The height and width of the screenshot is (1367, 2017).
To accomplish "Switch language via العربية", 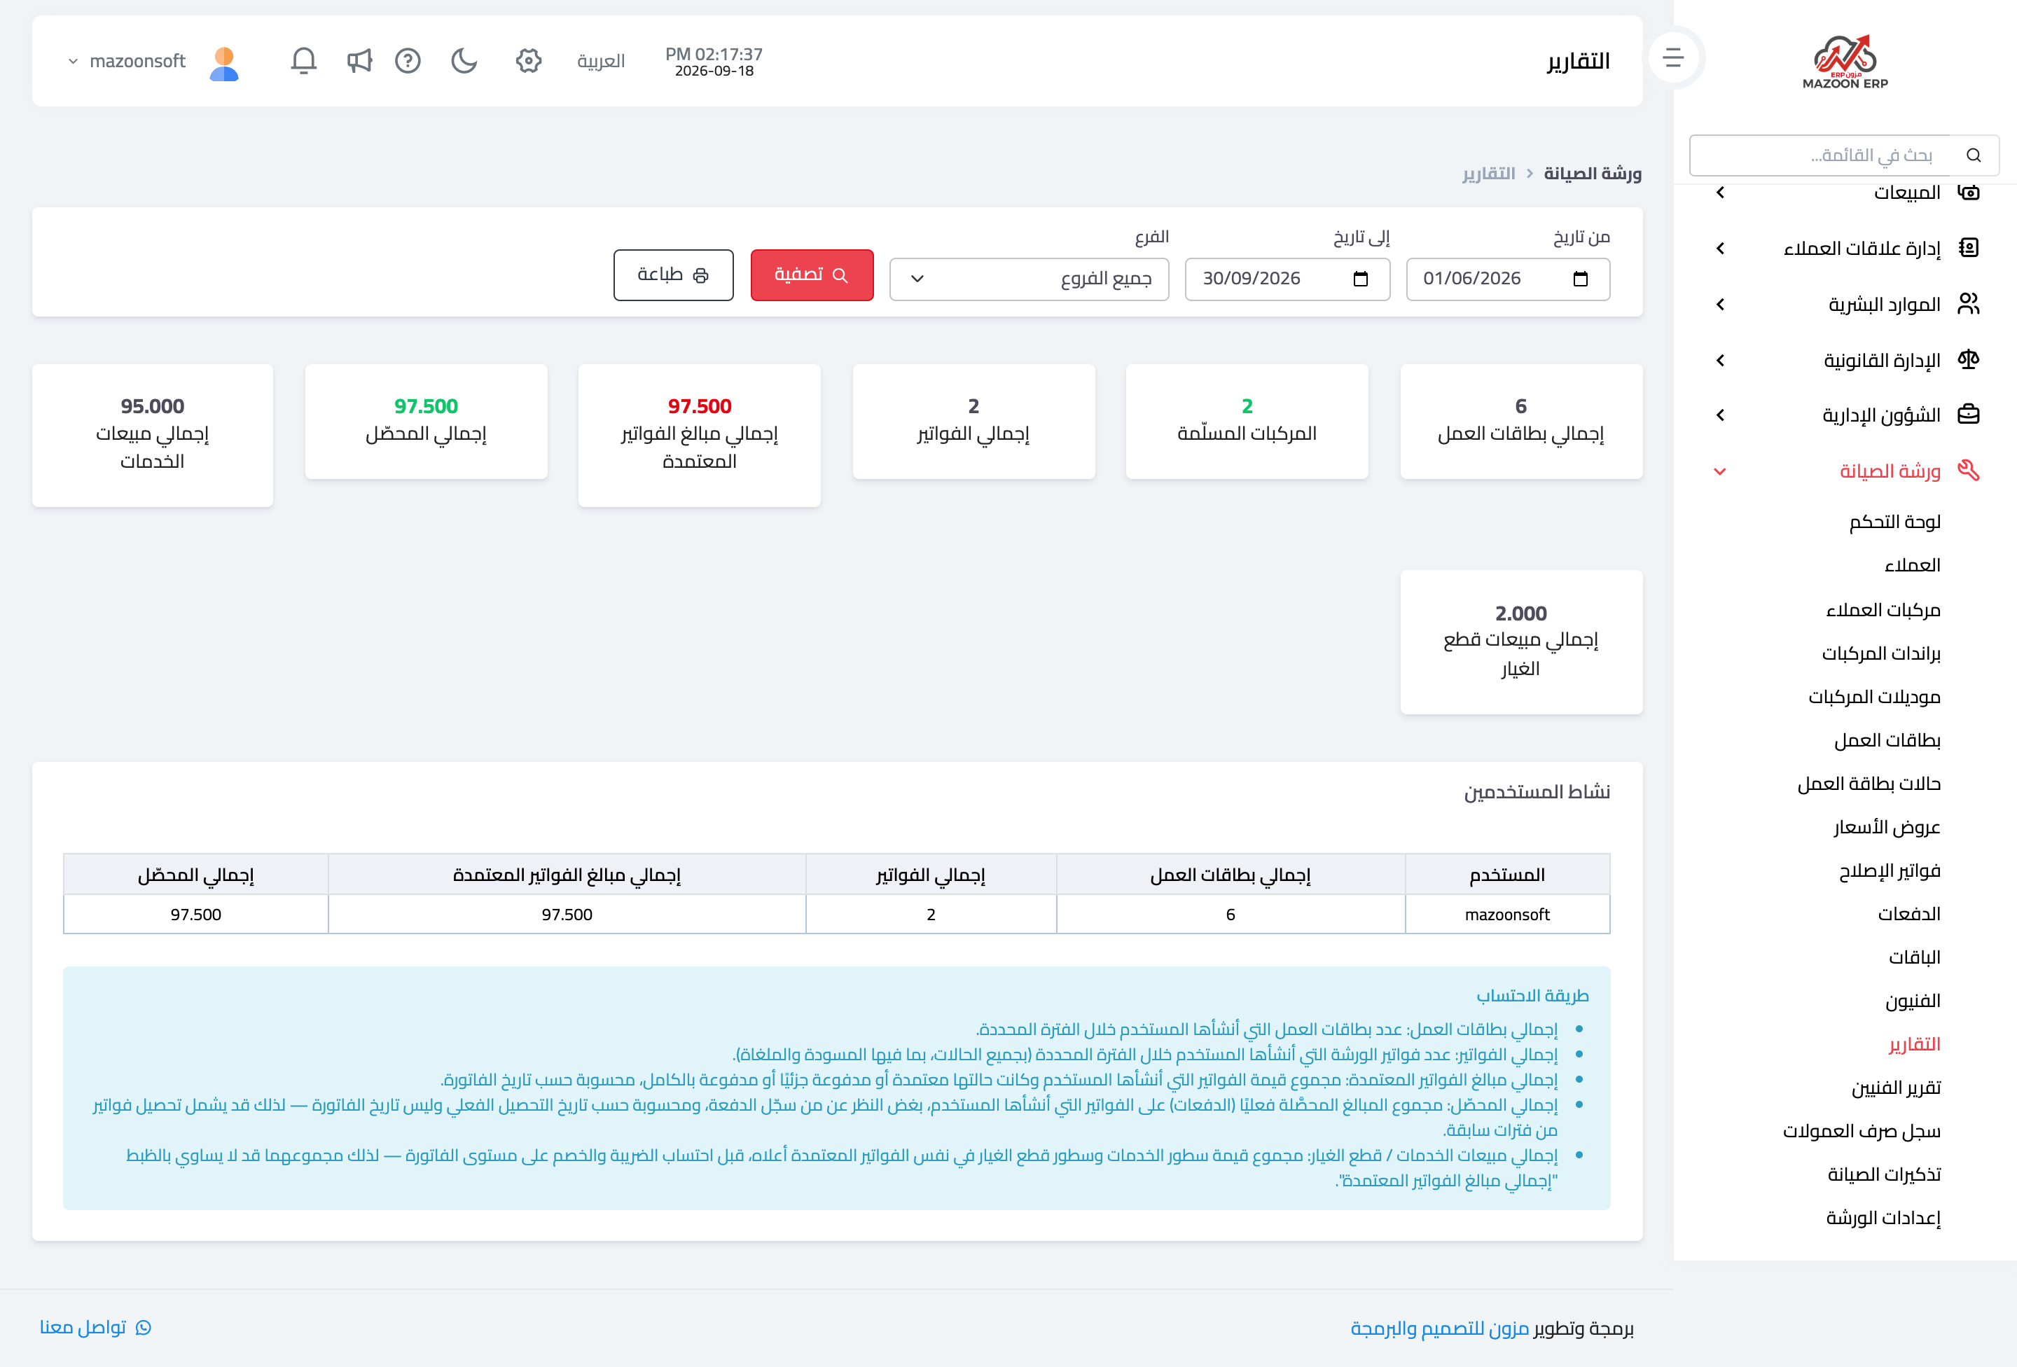I will (601, 61).
